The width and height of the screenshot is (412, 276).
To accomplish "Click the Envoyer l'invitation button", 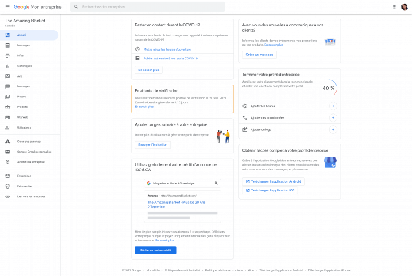I will 152,144.
